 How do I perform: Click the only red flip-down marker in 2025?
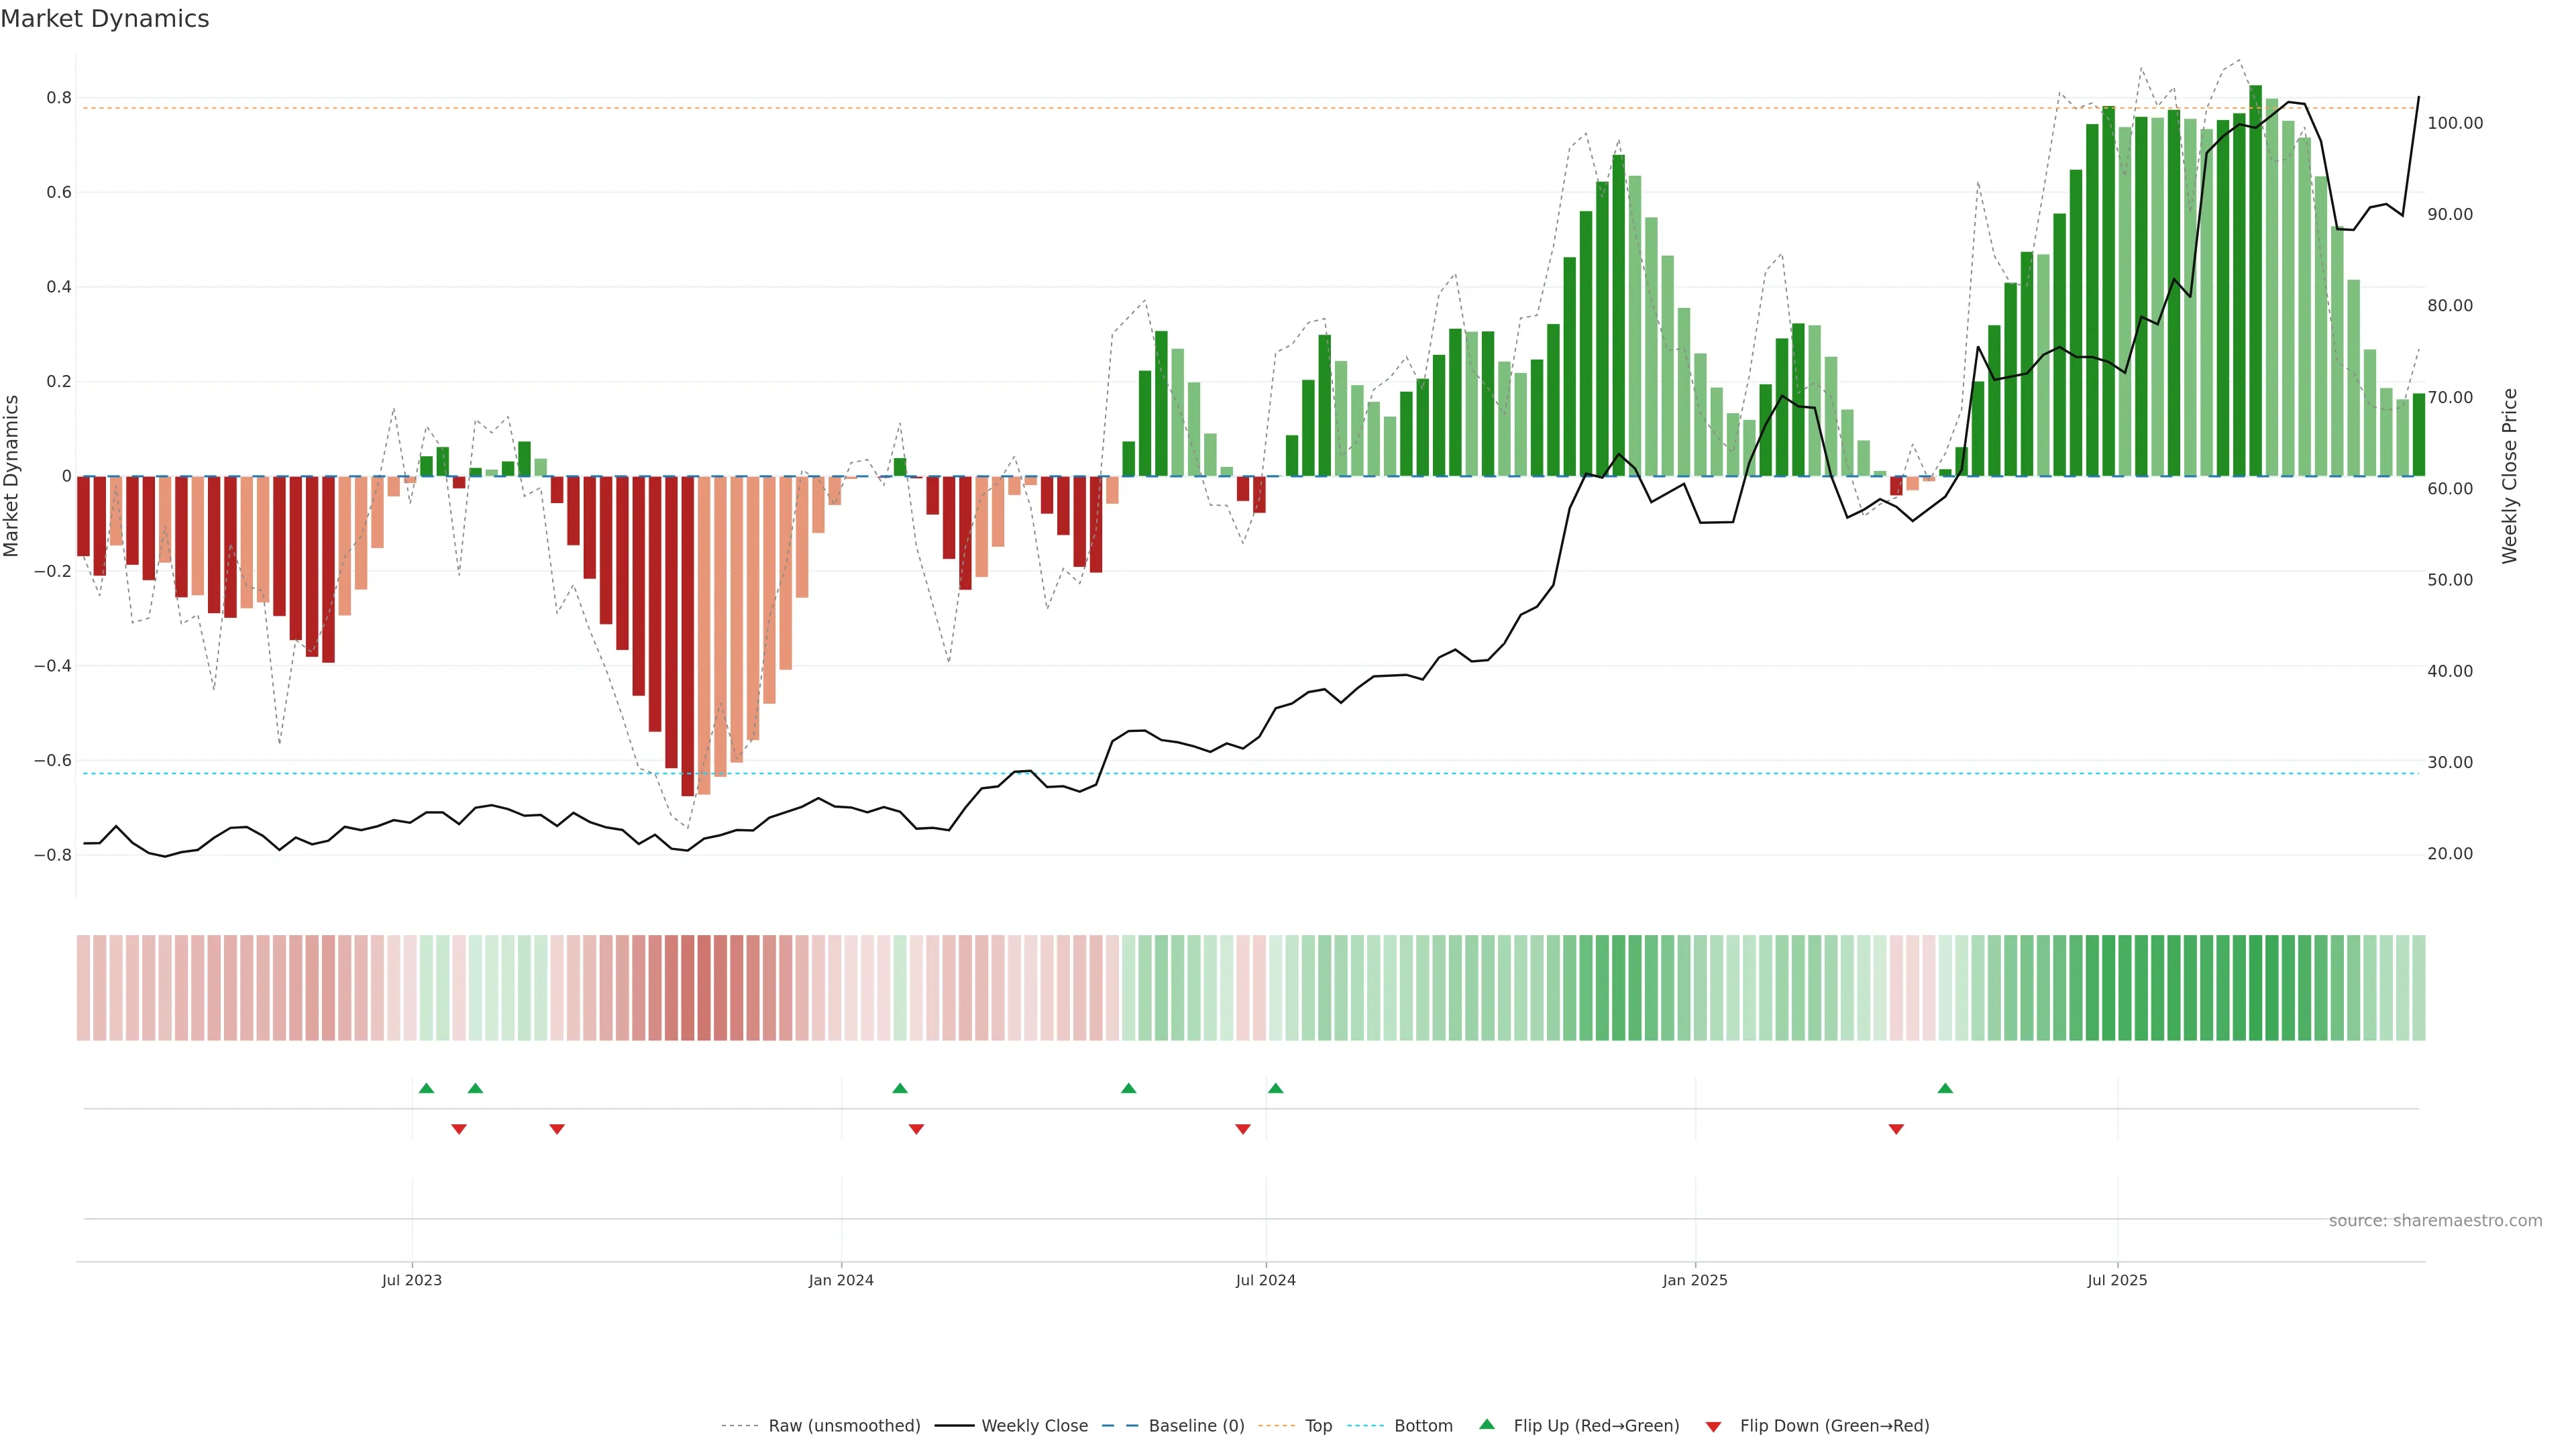click(x=1896, y=1129)
